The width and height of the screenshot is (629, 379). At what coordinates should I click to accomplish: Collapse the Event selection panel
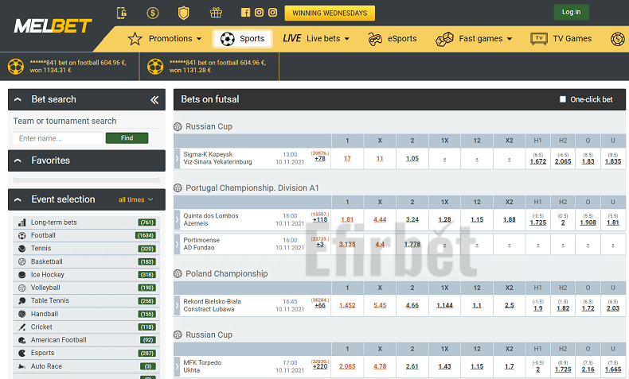[x=18, y=199]
